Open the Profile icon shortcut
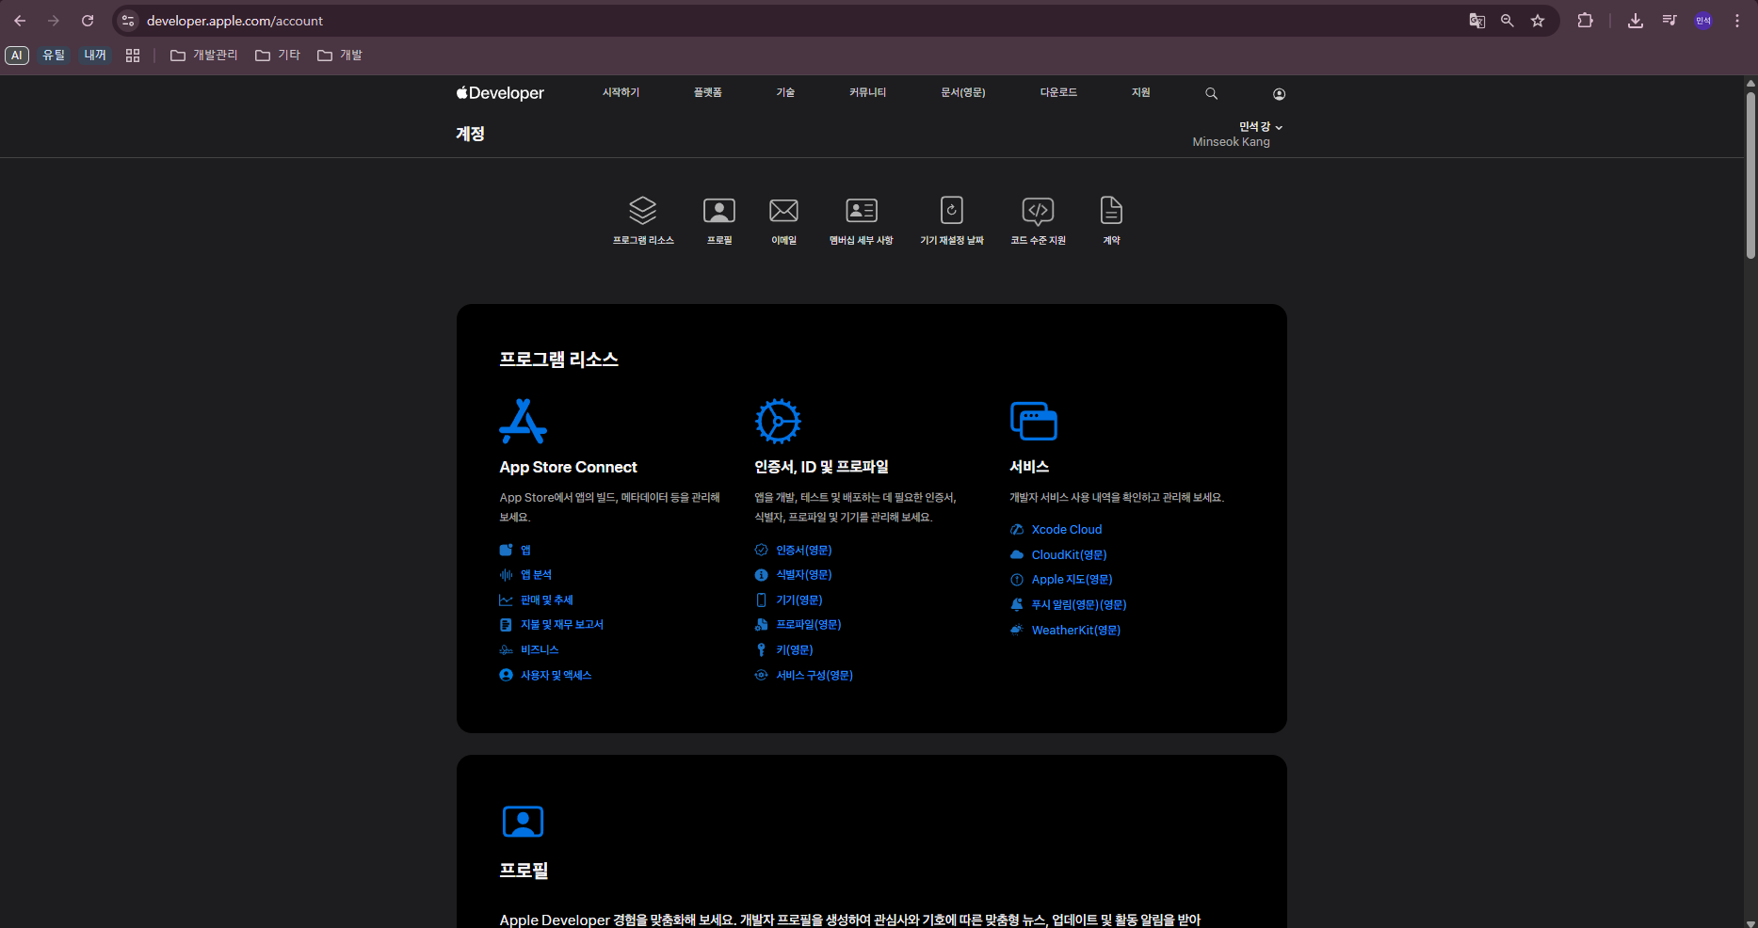Image resolution: width=1758 pixels, height=928 pixels. (719, 211)
